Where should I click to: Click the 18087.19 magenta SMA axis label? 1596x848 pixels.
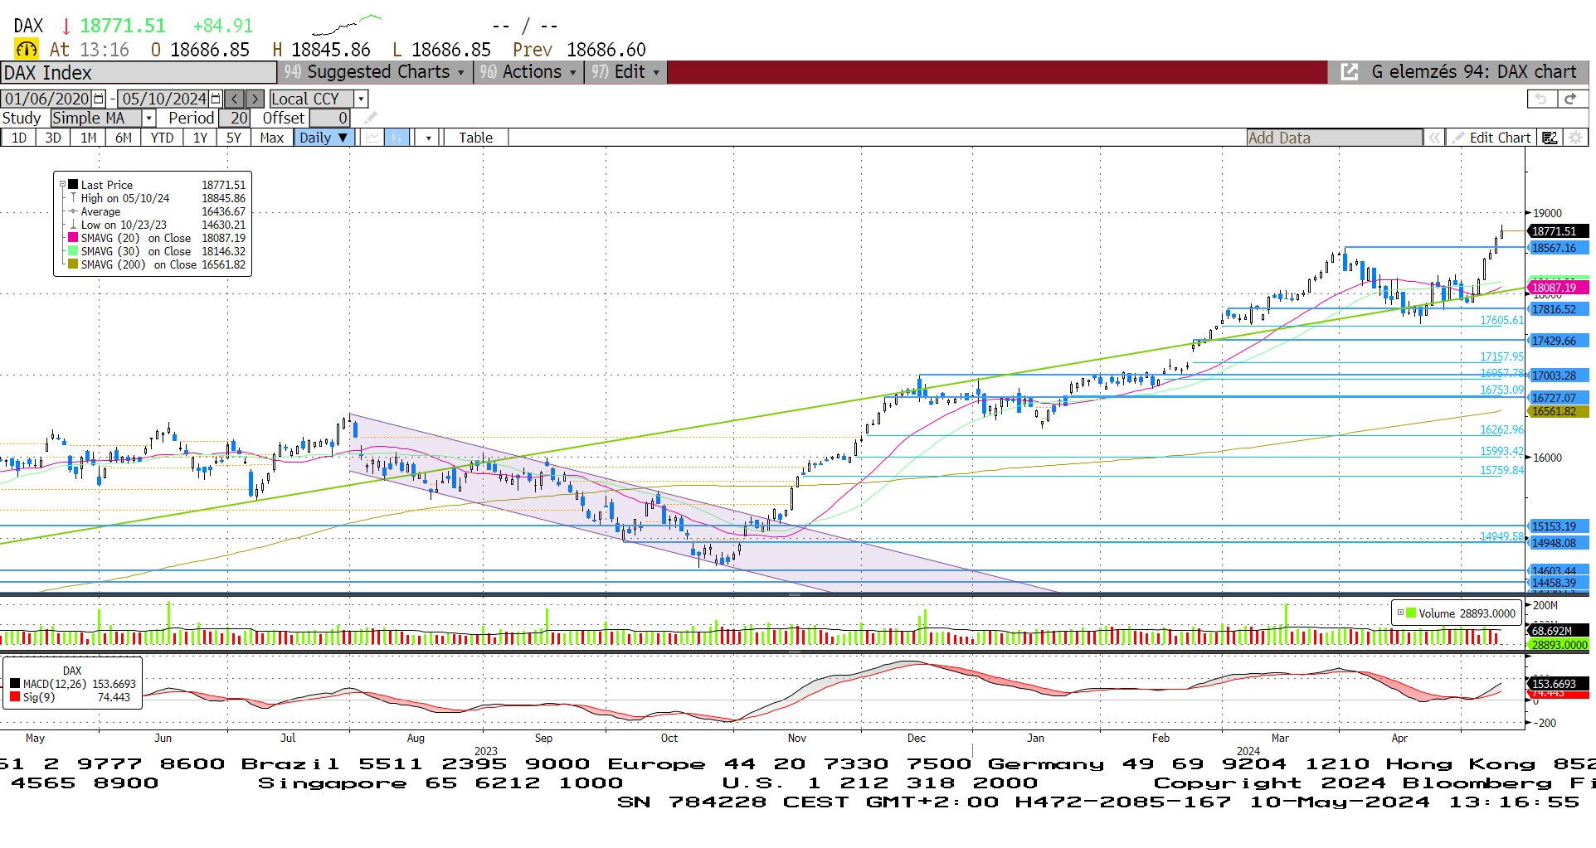1557,288
